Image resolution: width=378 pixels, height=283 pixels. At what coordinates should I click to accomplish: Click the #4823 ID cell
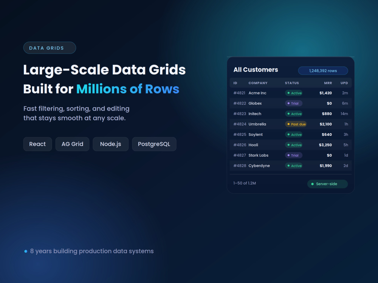pyautogui.click(x=240, y=114)
